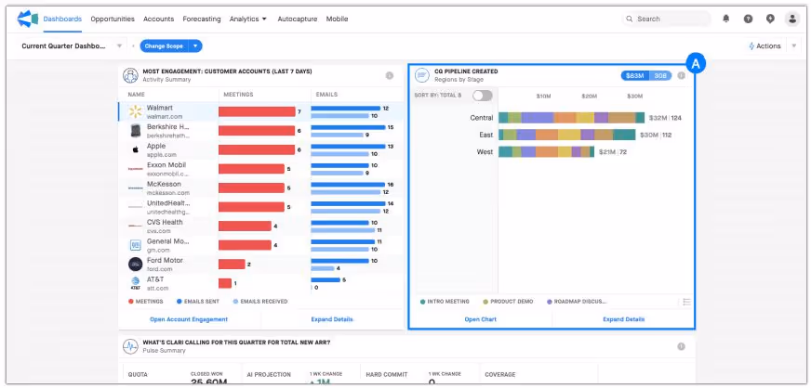The width and height of the screenshot is (811, 388).
Task: Toggle the Sort By Total $ switch
Action: point(482,96)
